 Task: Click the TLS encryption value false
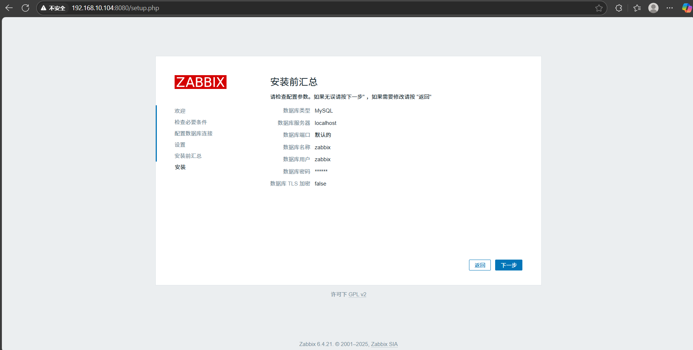321,184
